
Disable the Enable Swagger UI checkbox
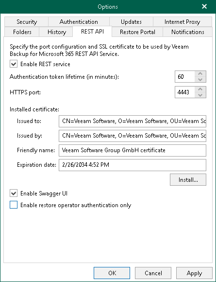pyautogui.click(x=14, y=194)
